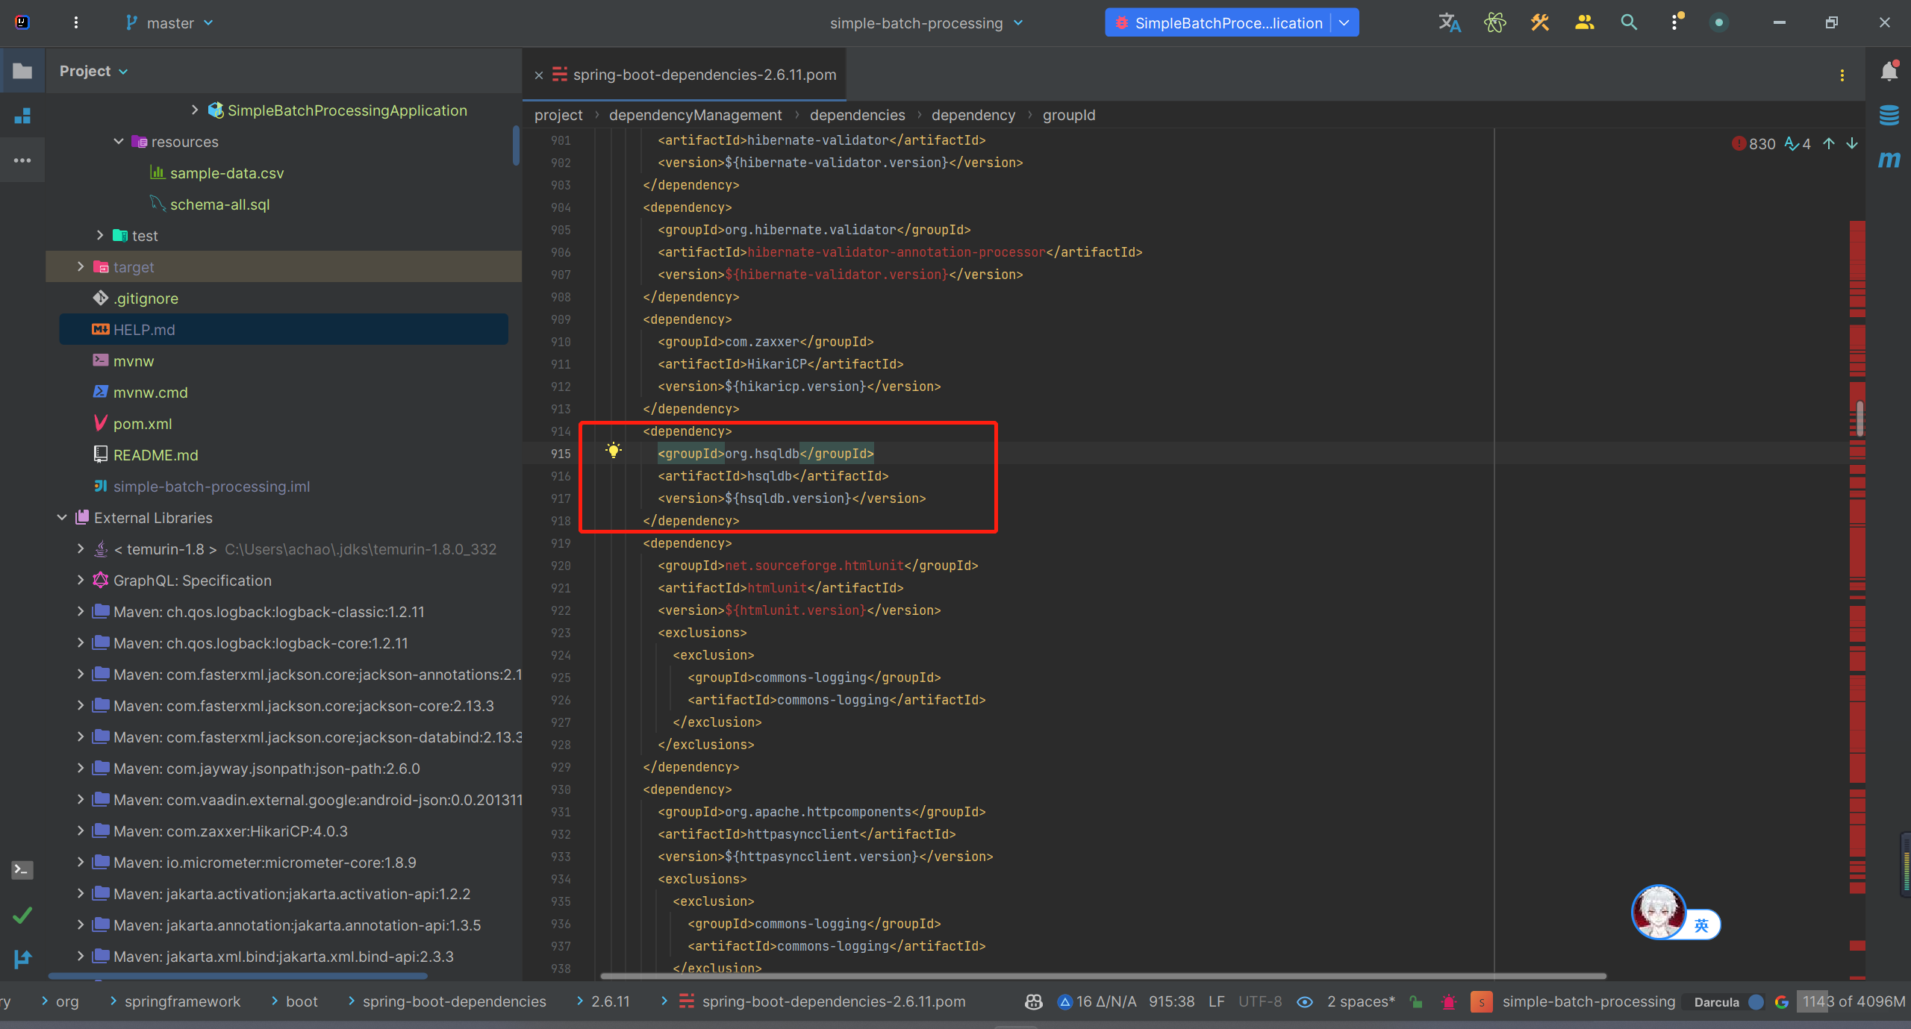The width and height of the screenshot is (1911, 1029).
Task: Select the spring-boot-dependencies-2.6.11.pom tab
Action: coord(704,75)
